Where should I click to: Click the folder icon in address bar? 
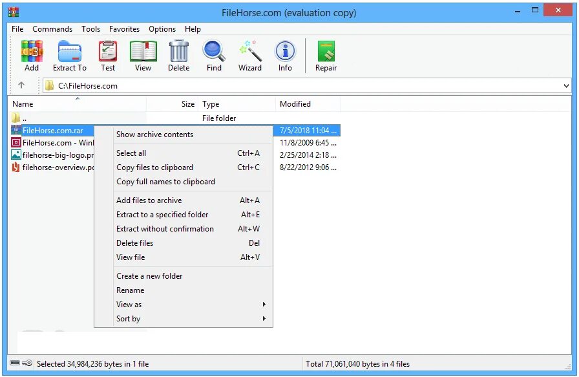(50, 86)
